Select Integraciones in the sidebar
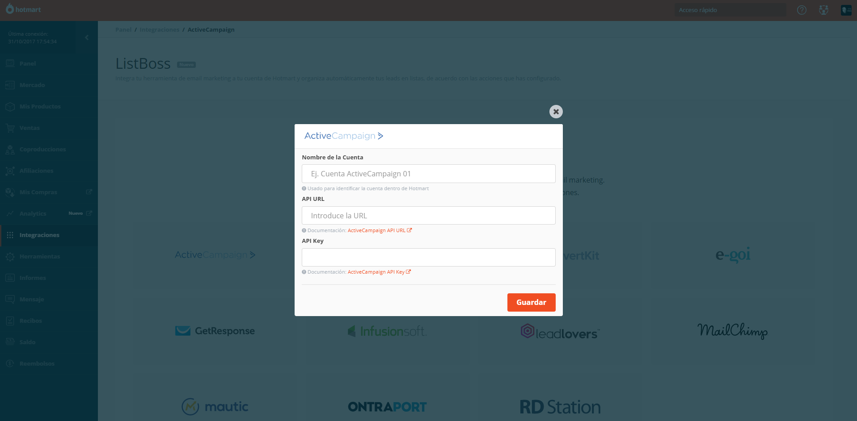This screenshot has height=421, width=857. coord(49,235)
